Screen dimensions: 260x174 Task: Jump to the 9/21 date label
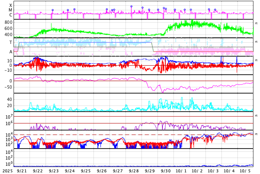[22, 171]
